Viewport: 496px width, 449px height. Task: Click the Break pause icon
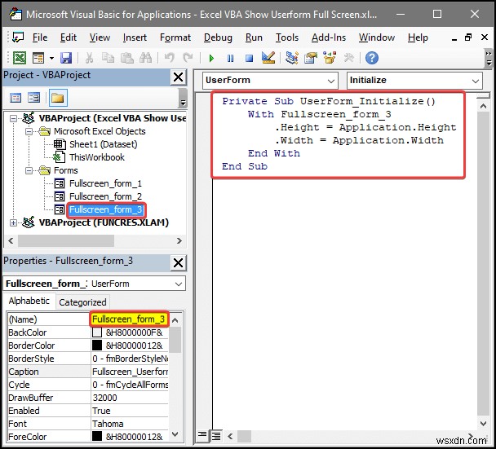coord(231,58)
